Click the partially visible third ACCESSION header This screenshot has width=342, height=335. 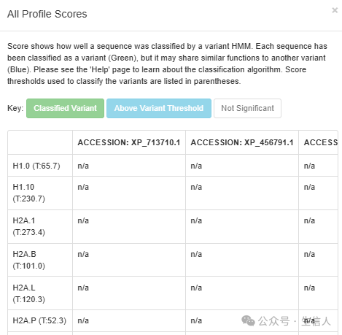[319, 142]
